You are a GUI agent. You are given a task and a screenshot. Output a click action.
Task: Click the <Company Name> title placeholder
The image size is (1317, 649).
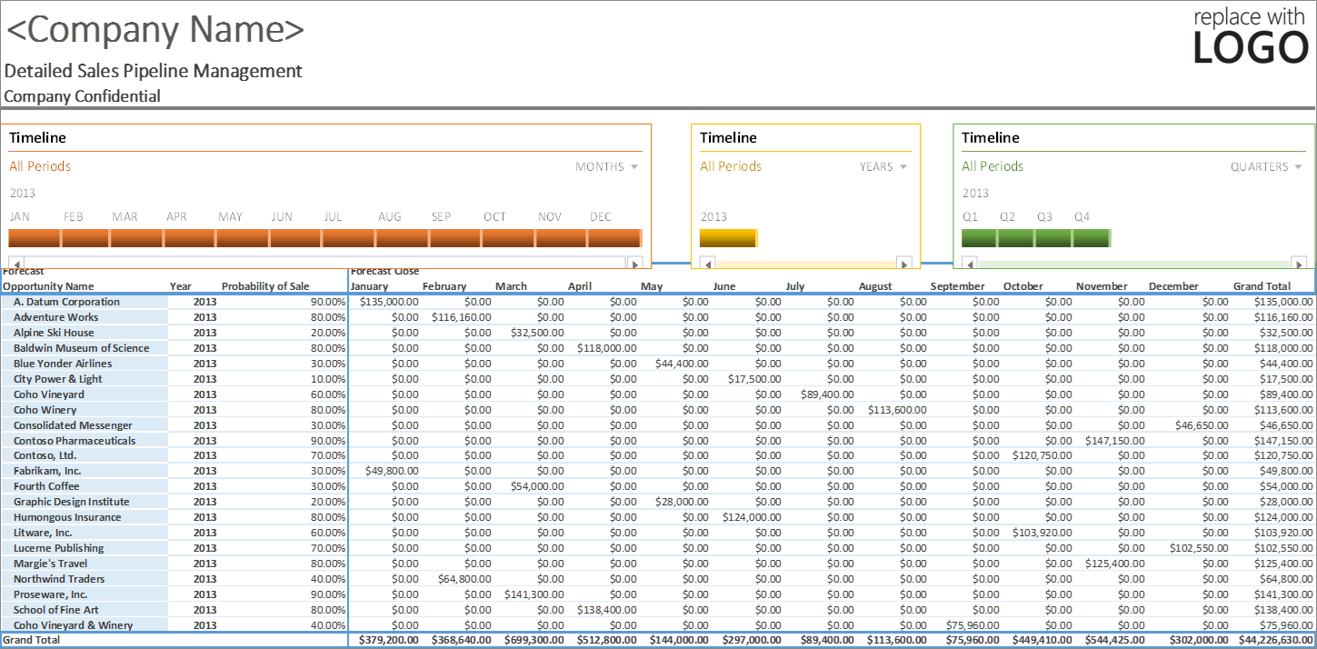tap(155, 30)
